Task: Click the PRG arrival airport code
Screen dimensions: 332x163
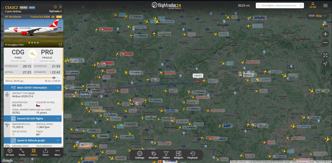Action: pos(47,52)
